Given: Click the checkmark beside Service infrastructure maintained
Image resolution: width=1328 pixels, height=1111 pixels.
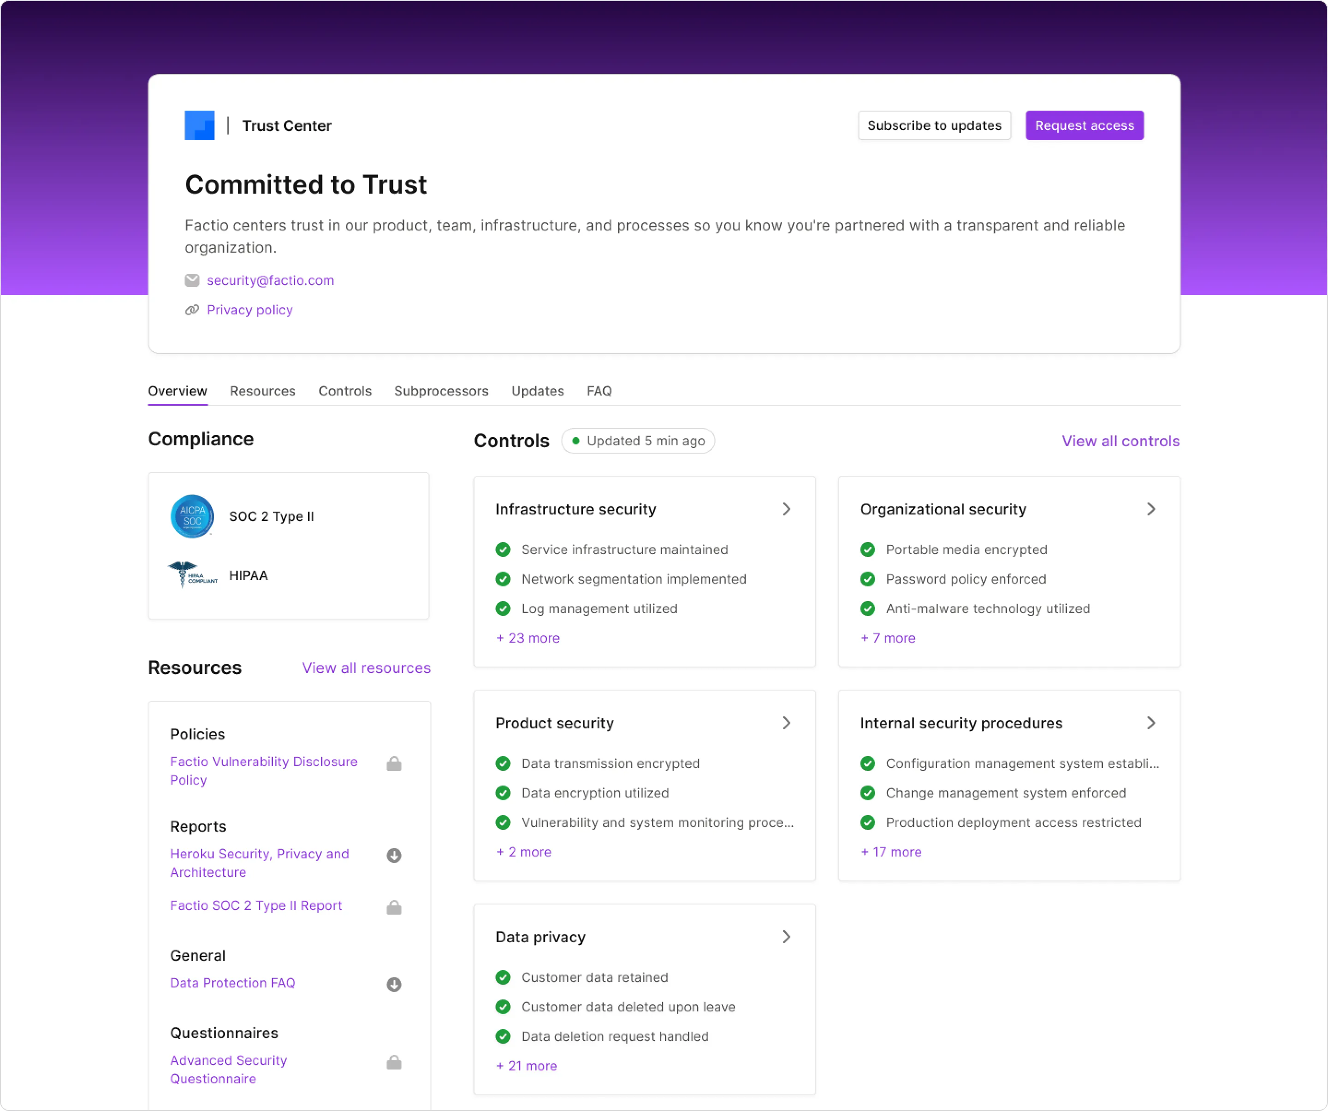Looking at the screenshot, I should (x=503, y=550).
